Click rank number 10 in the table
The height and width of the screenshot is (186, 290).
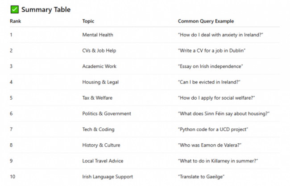click(12, 177)
